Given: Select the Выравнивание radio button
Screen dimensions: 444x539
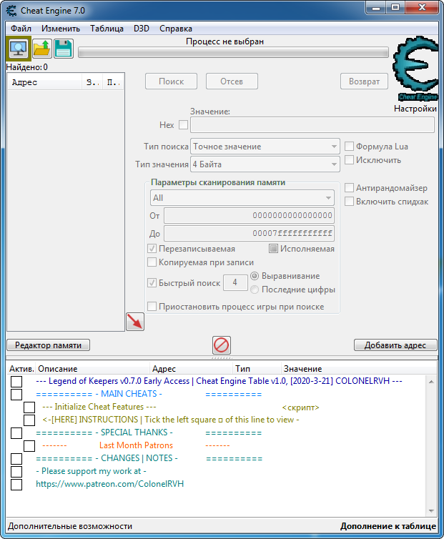Looking at the screenshot, I should [x=255, y=276].
